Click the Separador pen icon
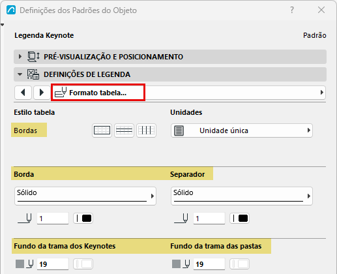Viewport: 337px width, 274px height. (181, 219)
